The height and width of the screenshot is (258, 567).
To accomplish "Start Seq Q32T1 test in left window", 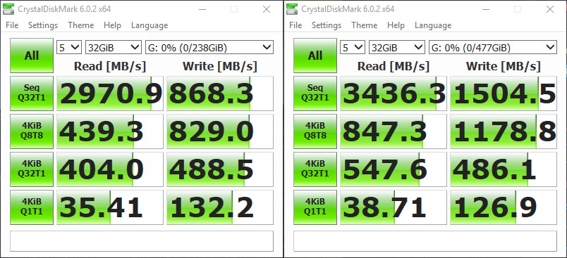I will 32,93.
